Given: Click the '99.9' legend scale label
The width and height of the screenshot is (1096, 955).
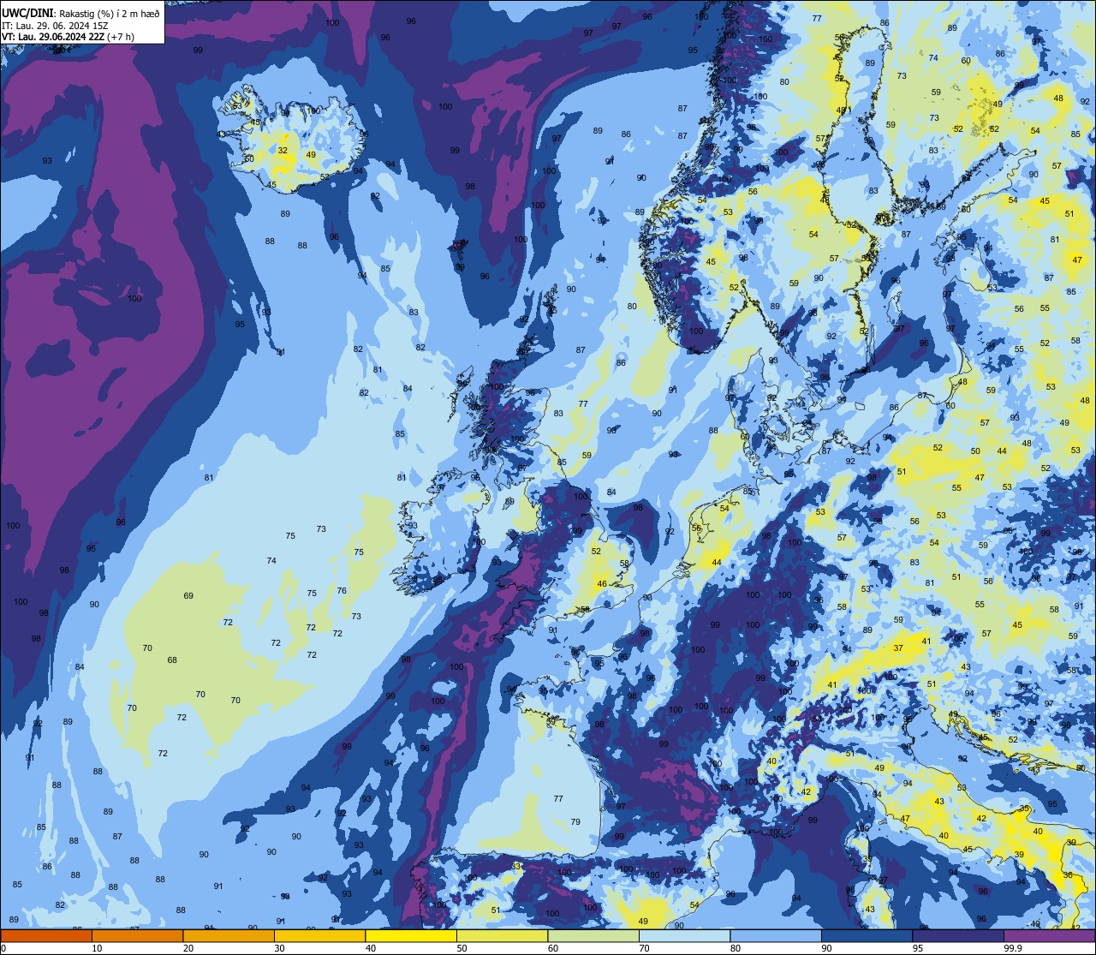Looking at the screenshot, I should click(1014, 948).
